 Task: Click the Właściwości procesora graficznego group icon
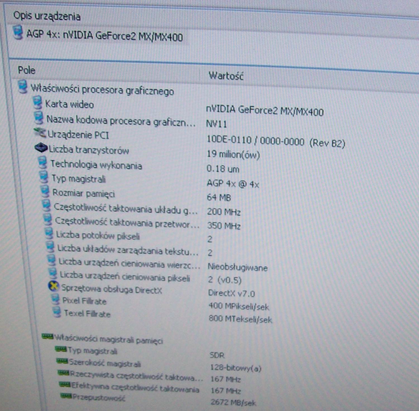pos(23,86)
